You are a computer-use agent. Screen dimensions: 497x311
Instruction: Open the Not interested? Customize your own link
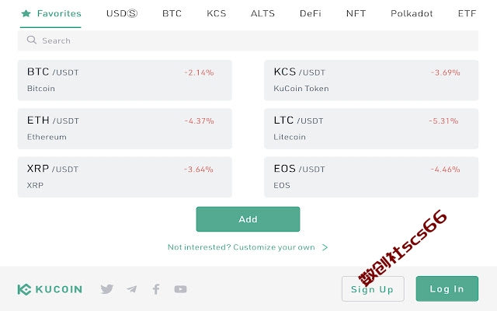(242, 247)
